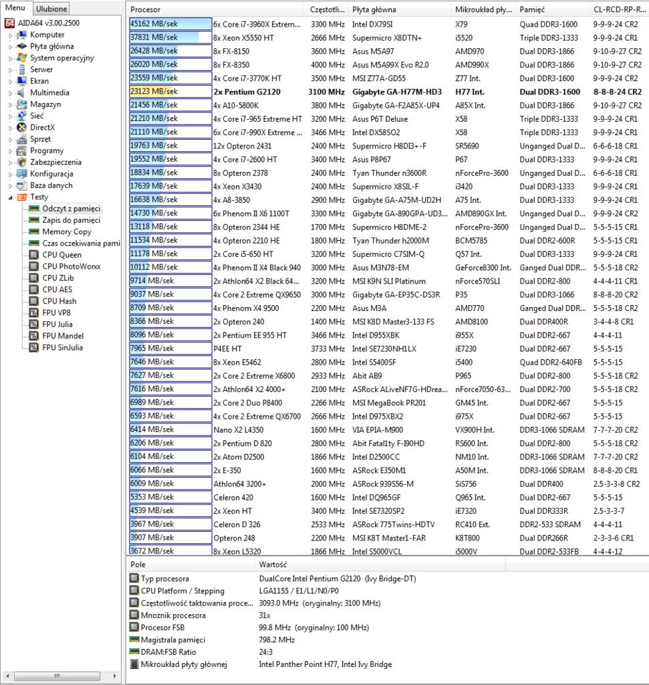The image size is (649, 685).
Task: Open the Sprzęt devices icon
Action: click(x=22, y=139)
